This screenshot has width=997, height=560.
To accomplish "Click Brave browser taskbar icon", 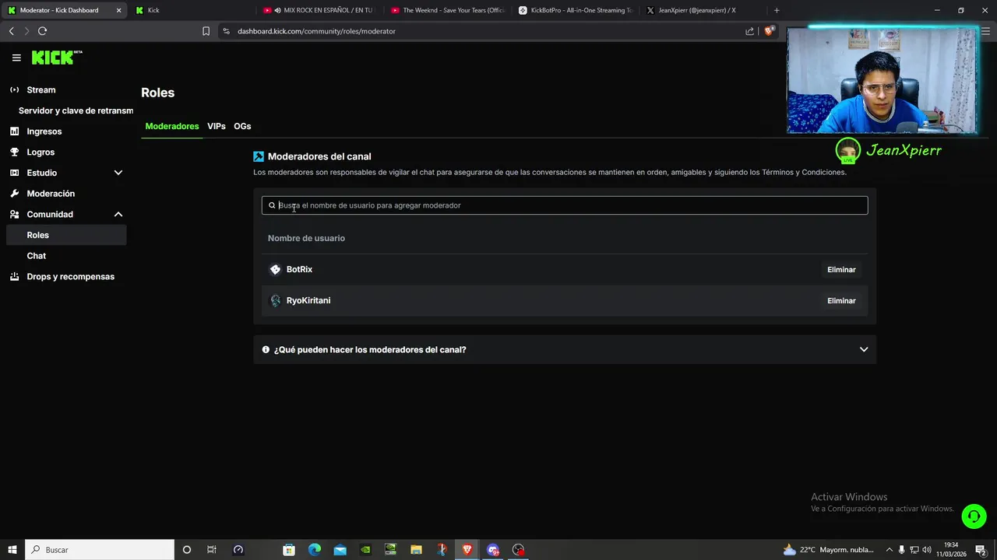I will click(x=467, y=550).
